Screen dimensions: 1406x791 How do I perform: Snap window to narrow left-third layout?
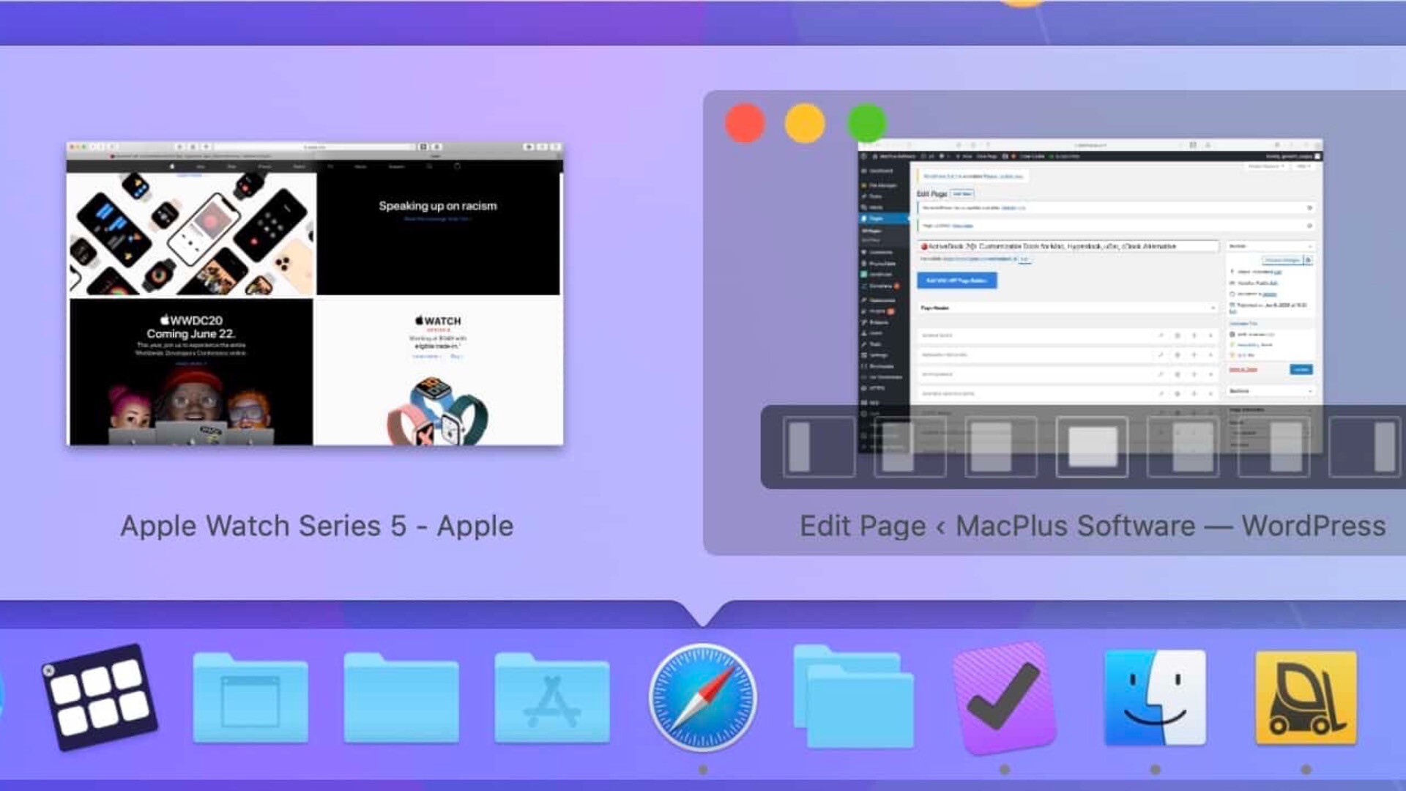click(x=819, y=447)
